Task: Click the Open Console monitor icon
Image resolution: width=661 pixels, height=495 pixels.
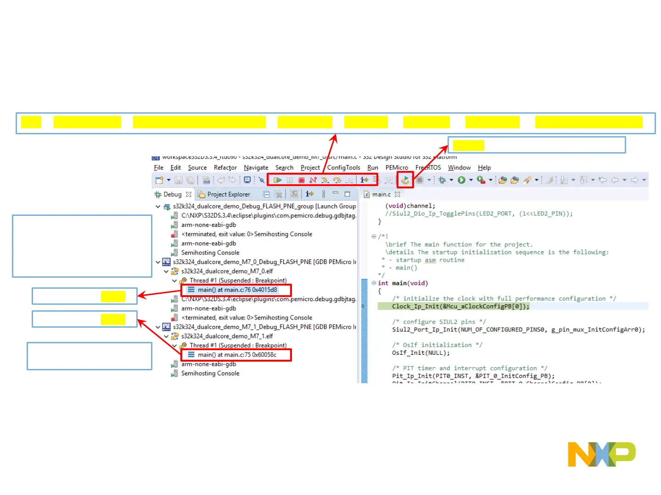Action: 247,180
